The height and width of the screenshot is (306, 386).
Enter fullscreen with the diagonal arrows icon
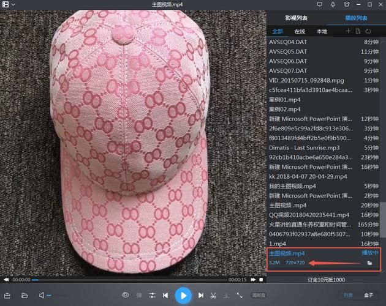[240, 295]
